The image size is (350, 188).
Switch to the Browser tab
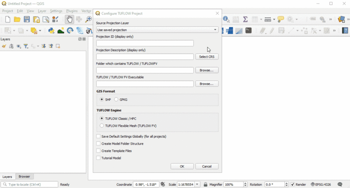(24, 177)
